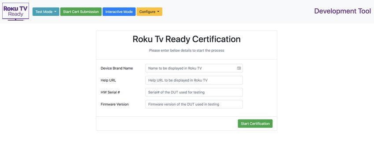Image resolution: width=374 pixels, height=165 pixels.
Task: Click the HW Serial # label
Action: point(110,92)
